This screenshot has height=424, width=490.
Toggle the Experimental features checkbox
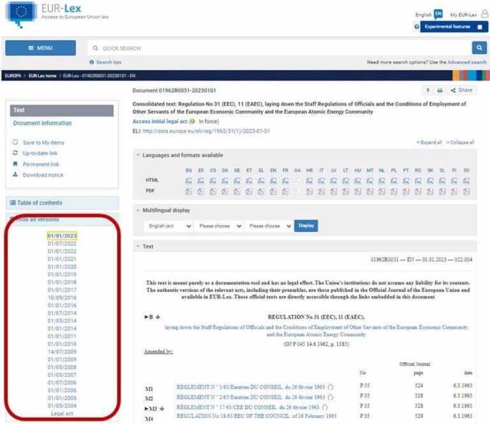(479, 27)
